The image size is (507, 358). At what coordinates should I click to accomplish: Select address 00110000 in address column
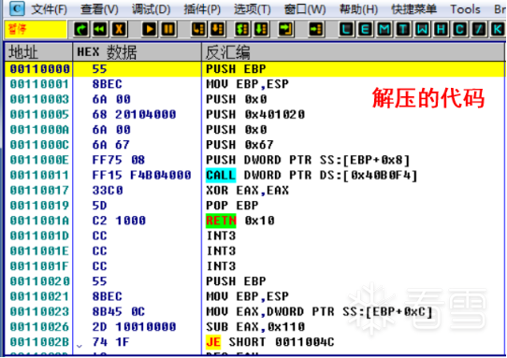click(x=40, y=69)
